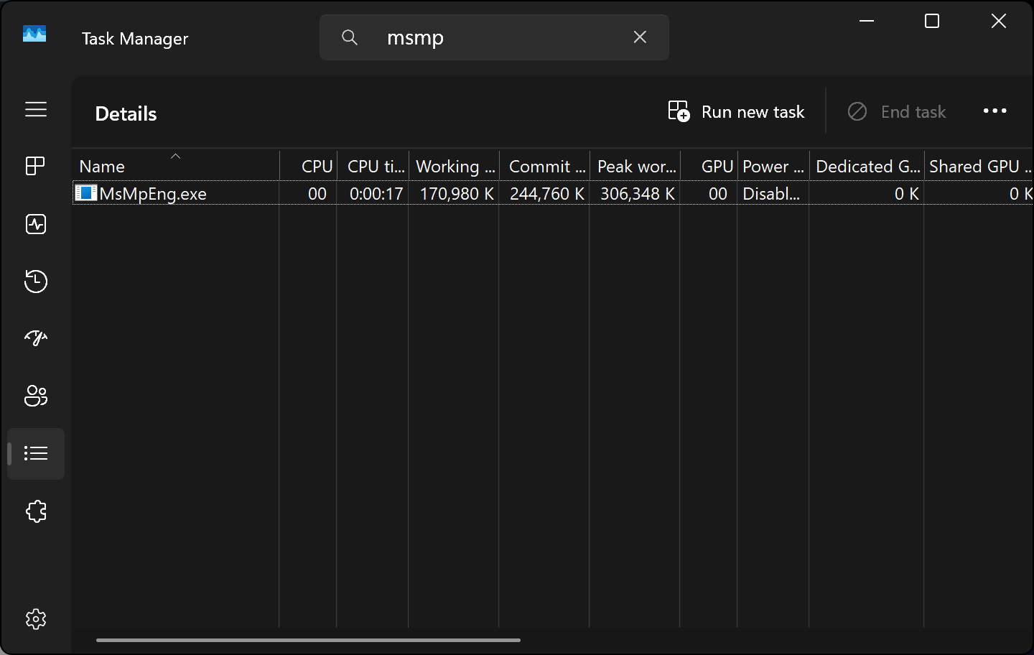Open the three-dot more options menu

click(995, 111)
